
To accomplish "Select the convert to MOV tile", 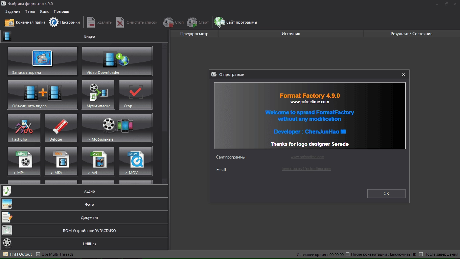I will (x=136, y=161).
